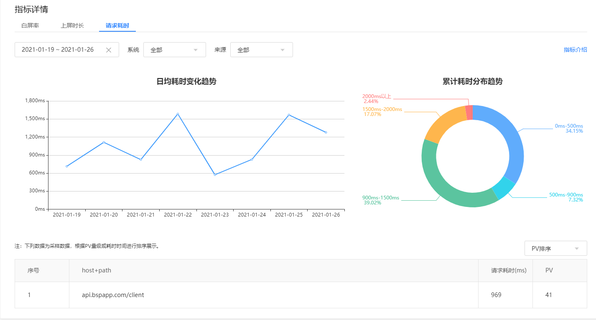Open the 系统 filter dropdown
Viewport: 596px width, 320px height.
[x=175, y=49]
